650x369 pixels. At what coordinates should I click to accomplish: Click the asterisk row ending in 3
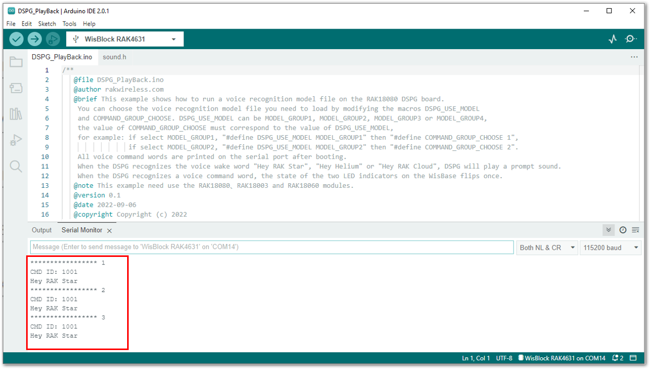(x=68, y=317)
